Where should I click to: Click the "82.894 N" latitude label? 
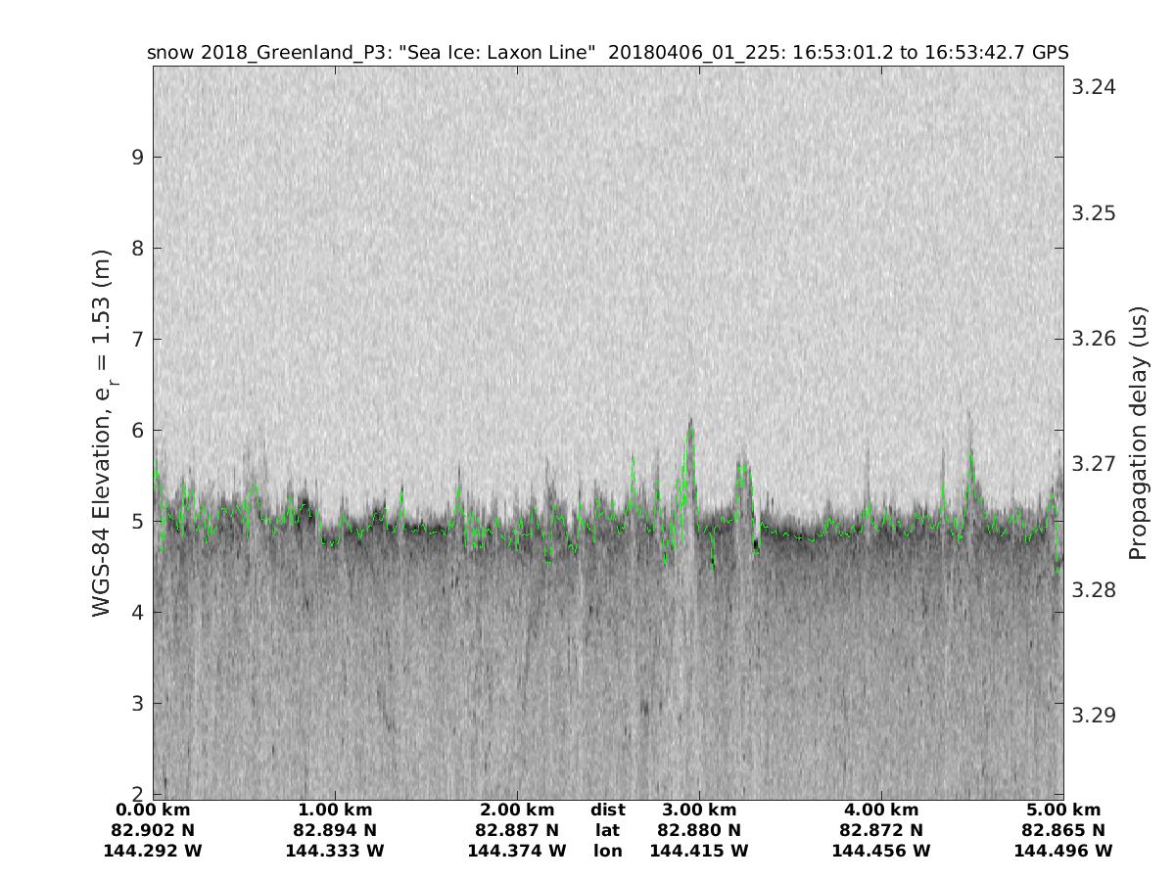coord(335,831)
